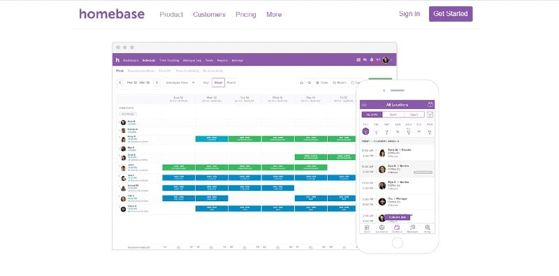The width and height of the screenshot is (559, 276).
Task: Select the Week view toggle button
Action: click(218, 82)
